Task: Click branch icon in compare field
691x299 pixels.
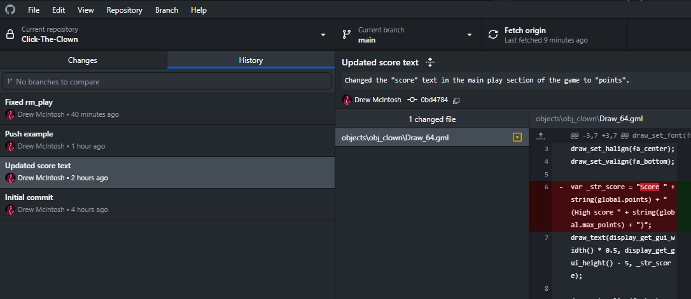Action: click(x=10, y=81)
